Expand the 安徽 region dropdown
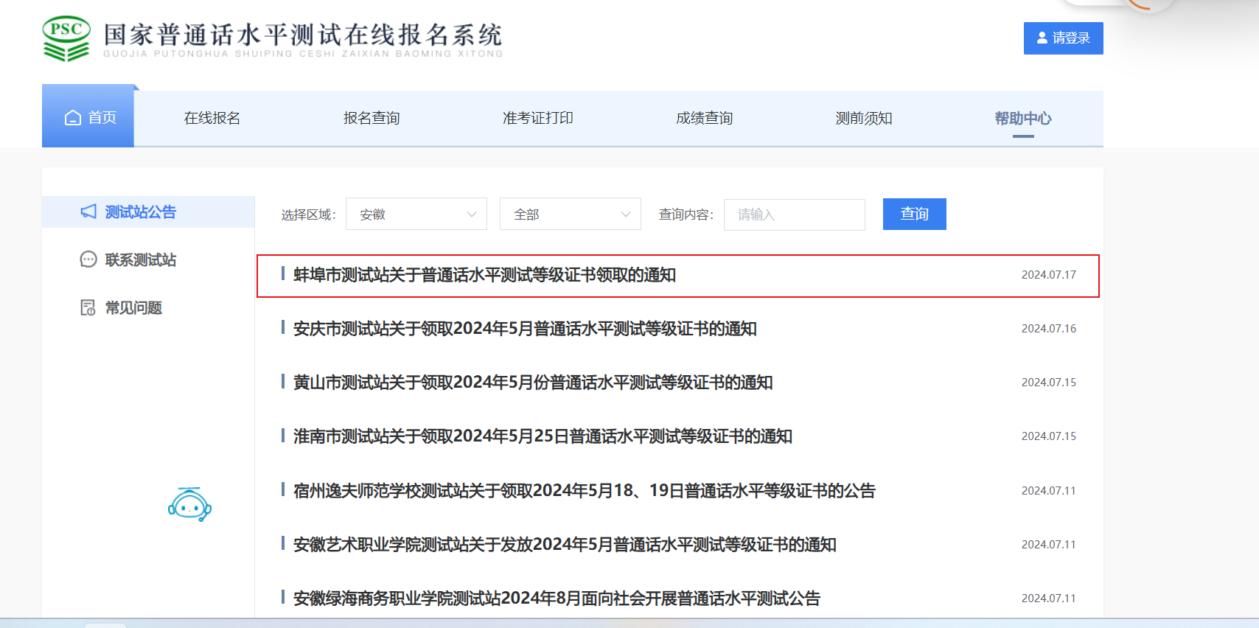The width and height of the screenshot is (1259, 628). [416, 214]
